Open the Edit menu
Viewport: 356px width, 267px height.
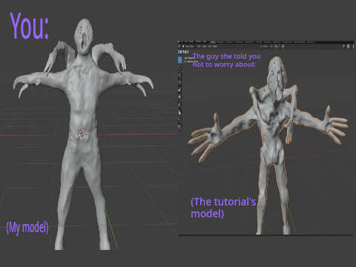coord(185,42)
